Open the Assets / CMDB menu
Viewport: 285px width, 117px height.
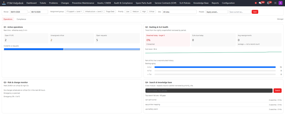tap(104, 3)
